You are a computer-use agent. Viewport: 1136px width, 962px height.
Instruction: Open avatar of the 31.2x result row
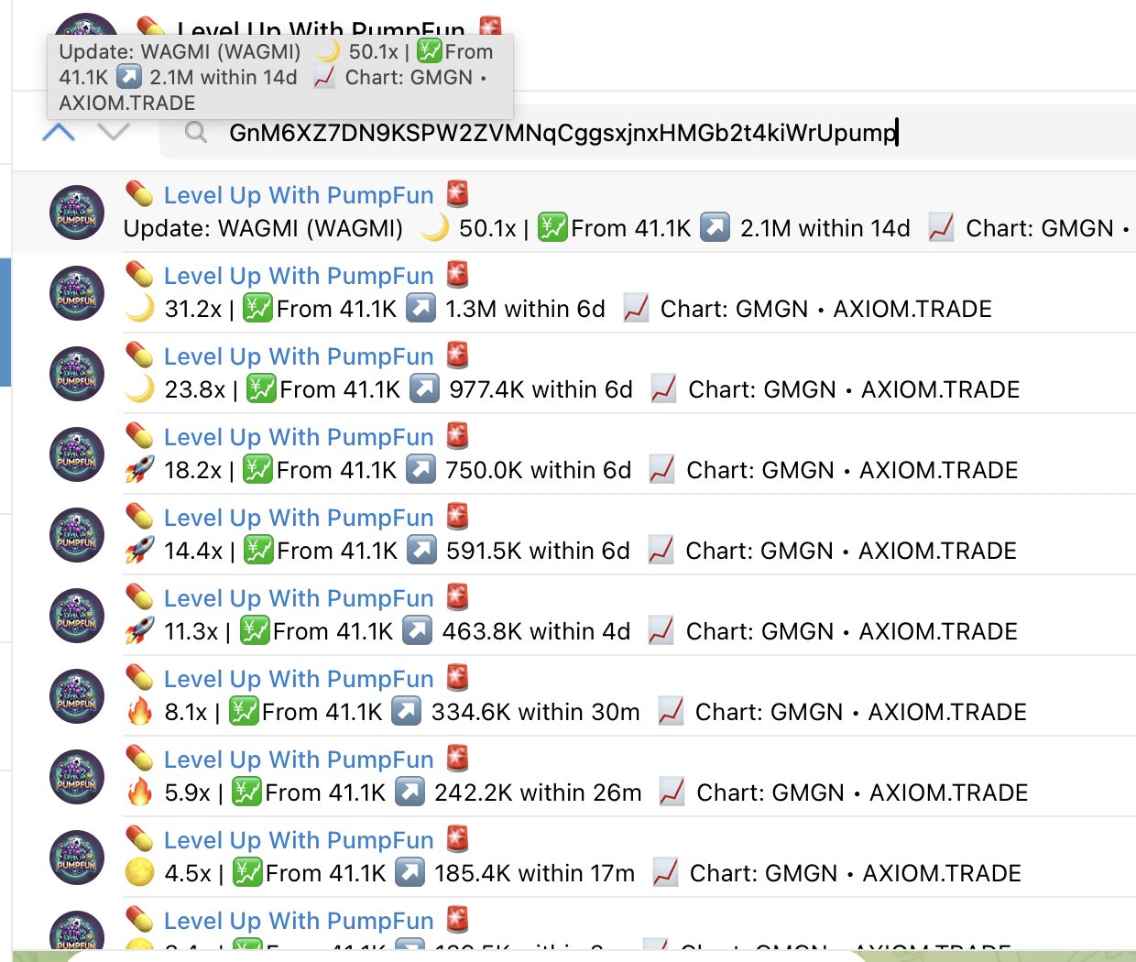click(x=77, y=293)
